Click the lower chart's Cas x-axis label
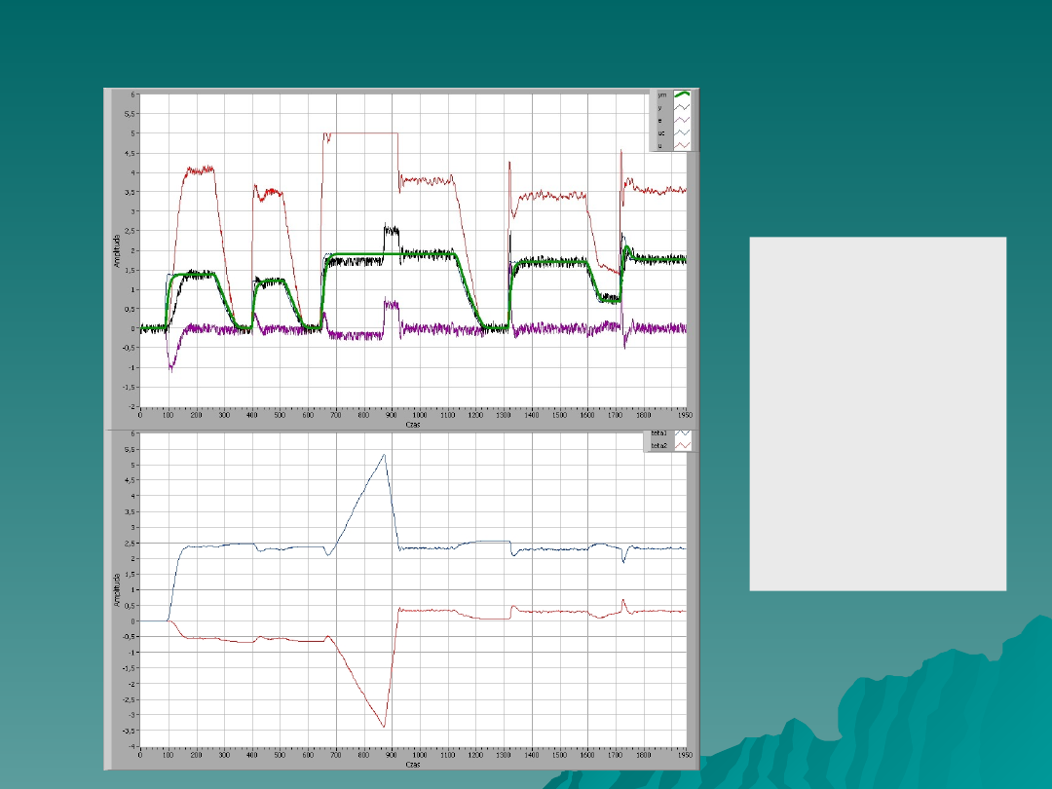This screenshot has width=1052, height=789. [x=413, y=765]
